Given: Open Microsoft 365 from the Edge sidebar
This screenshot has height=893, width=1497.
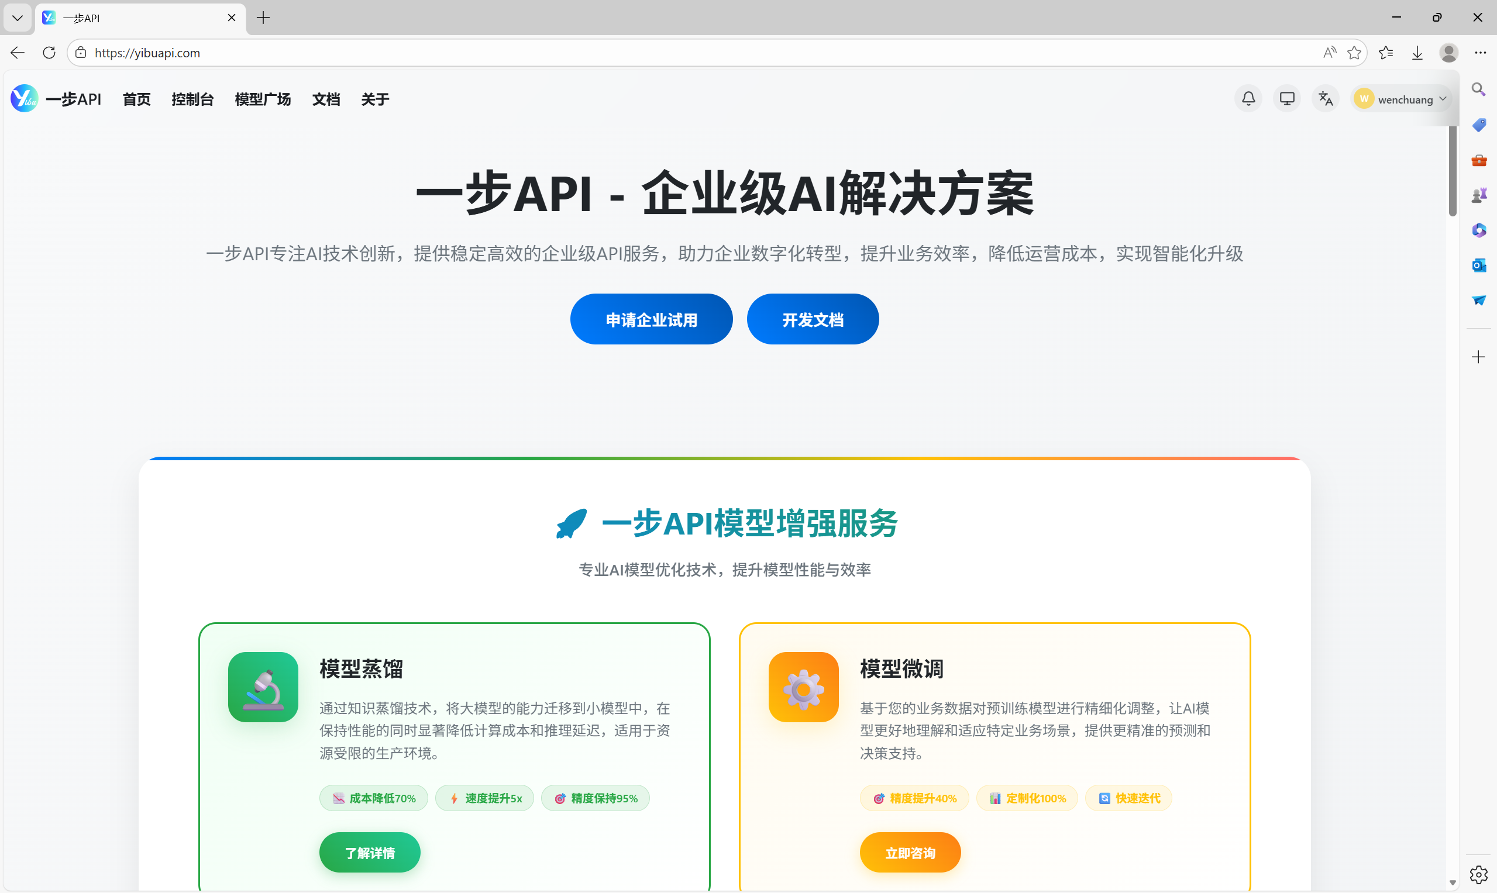Looking at the screenshot, I should pyautogui.click(x=1479, y=229).
